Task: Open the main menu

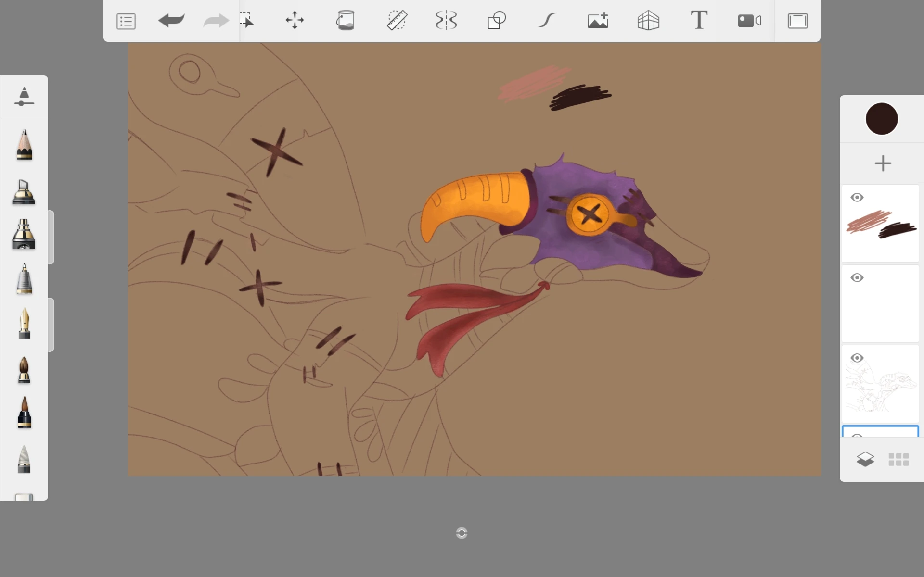Action: (126, 21)
